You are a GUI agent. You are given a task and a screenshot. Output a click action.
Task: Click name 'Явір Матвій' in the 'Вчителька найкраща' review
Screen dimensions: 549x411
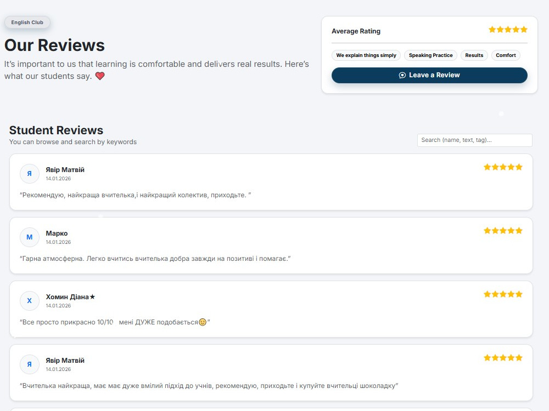[x=65, y=361]
